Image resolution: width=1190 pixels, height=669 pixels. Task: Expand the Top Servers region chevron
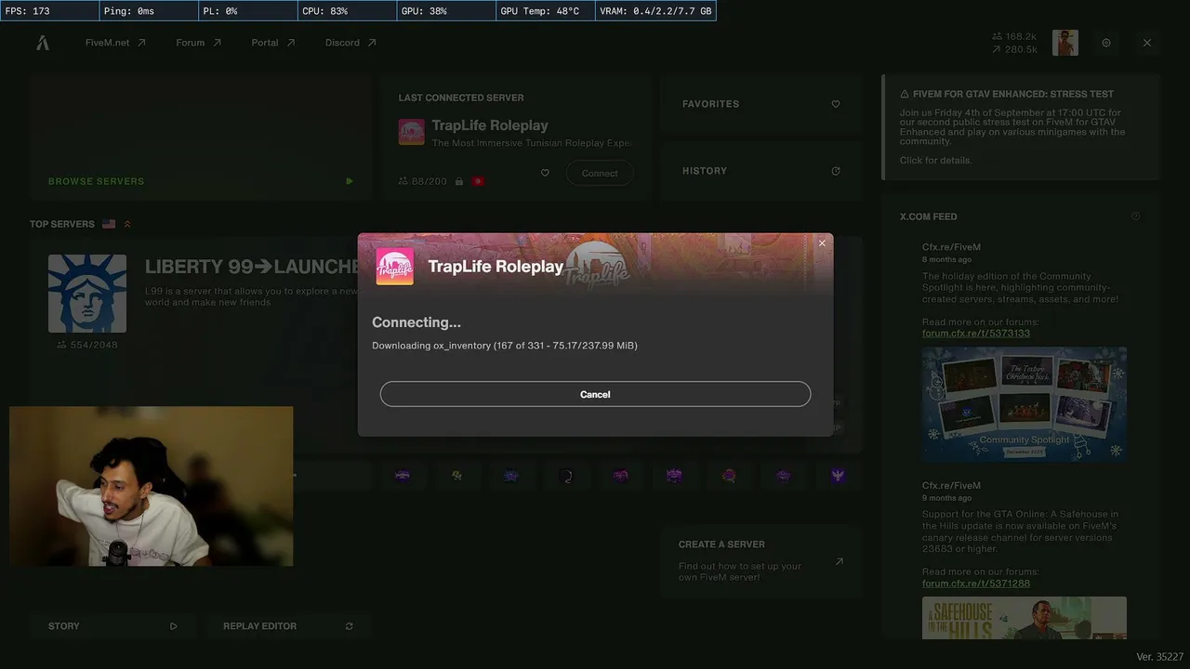tap(127, 224)
